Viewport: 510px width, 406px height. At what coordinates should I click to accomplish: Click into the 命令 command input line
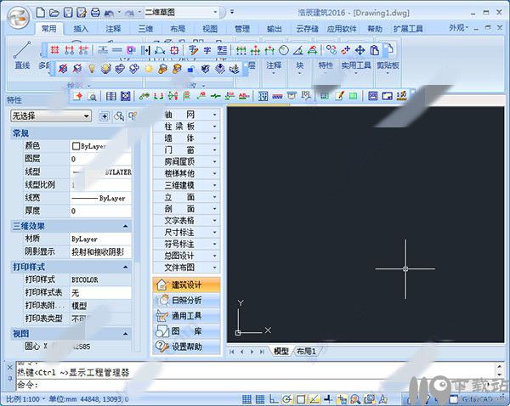[255, 386]
